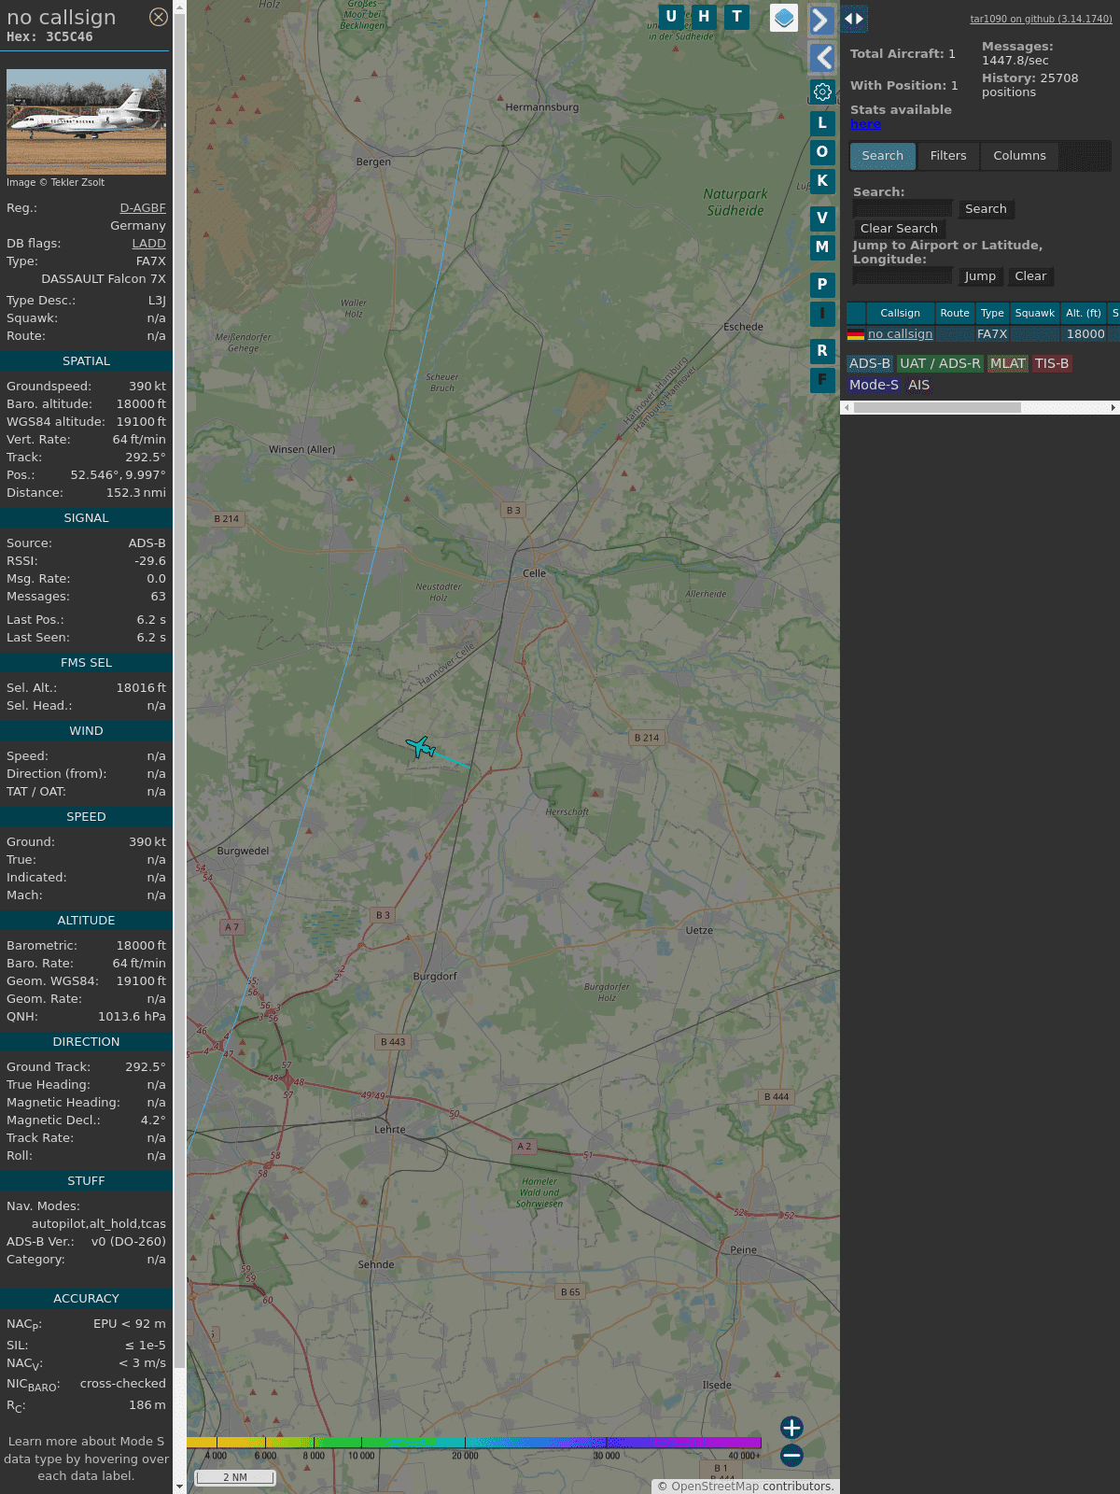Click the UAT / ADS-R source legend
The width and height of the screenshot is (1120, 1494).
(940, 364)
